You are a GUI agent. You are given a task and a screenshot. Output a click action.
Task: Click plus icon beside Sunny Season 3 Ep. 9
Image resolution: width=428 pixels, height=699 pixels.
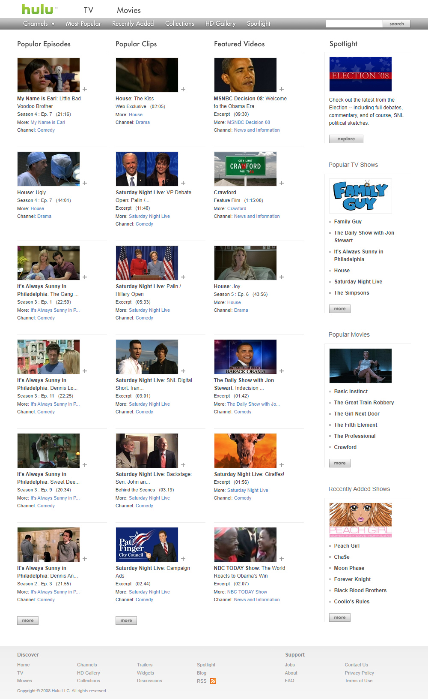pyautogui.click(x=85, y=465)
